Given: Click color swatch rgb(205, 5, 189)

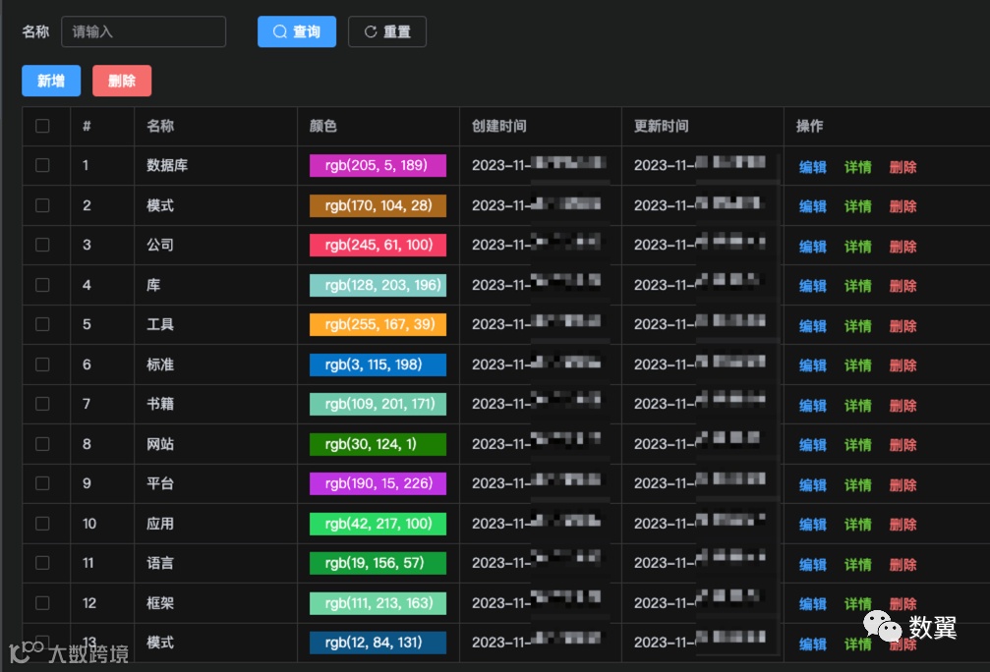Looking at the screenshot, I should tap(378, 165).
